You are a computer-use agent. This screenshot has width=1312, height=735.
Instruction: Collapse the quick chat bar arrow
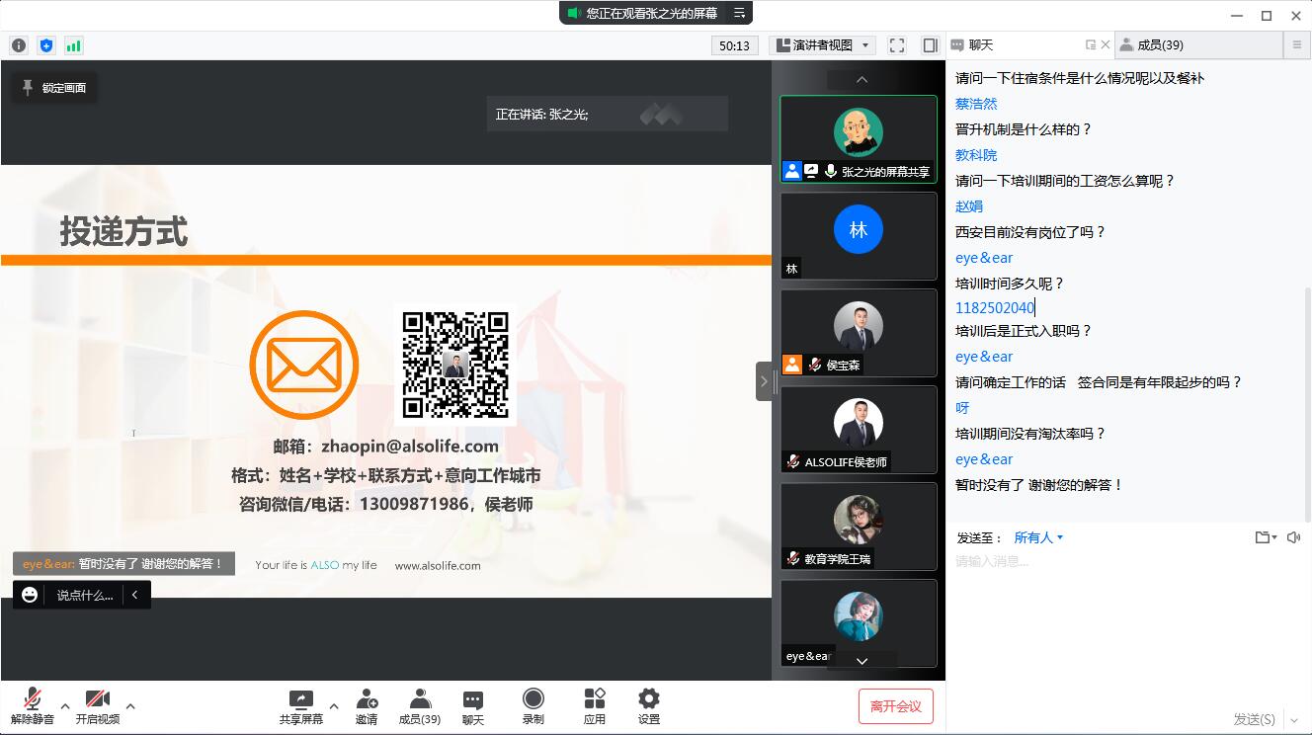[x=135, y=595]
